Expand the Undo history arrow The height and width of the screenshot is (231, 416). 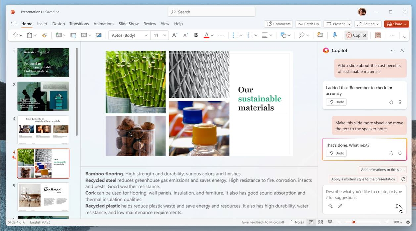click(x=21, y=35)
